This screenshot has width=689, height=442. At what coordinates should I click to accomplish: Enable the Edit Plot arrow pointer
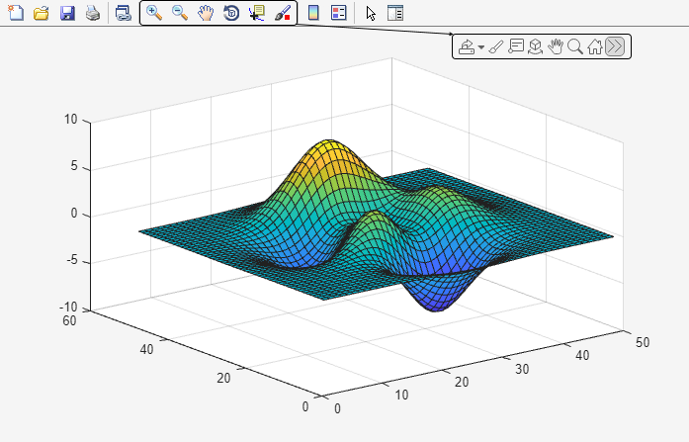click(371, 14)
